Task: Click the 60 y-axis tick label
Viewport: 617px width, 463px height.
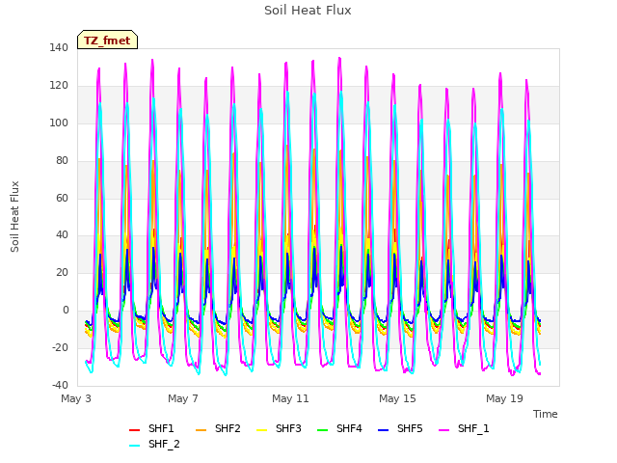Action: pos(62,198)
